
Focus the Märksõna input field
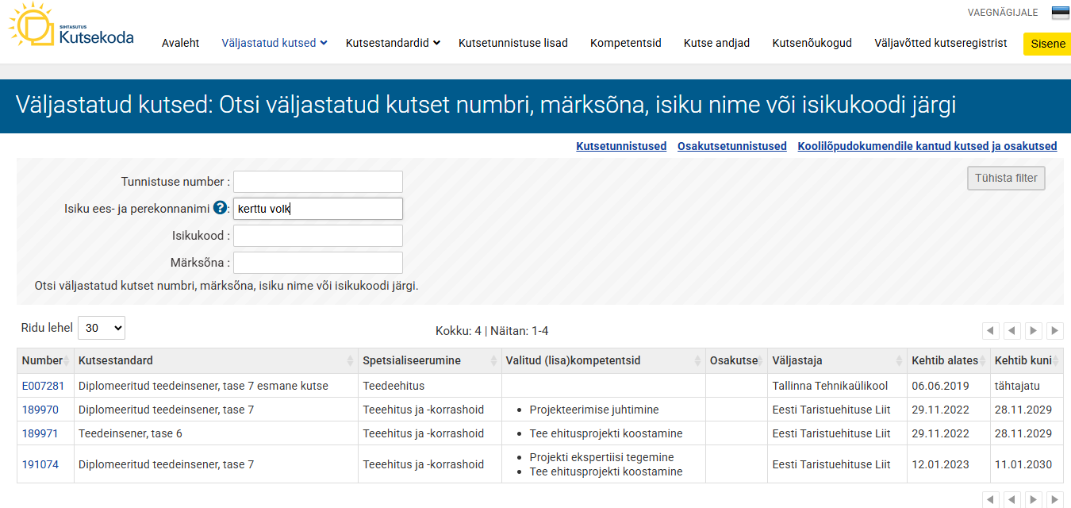tap(318, 263)
